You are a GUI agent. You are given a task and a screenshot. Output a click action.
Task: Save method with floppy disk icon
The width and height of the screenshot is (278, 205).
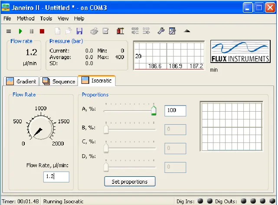[x=79, y=31]
